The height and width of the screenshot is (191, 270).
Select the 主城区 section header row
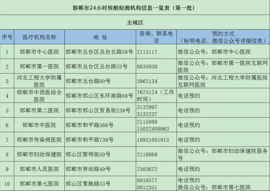(x=135, y=22)
